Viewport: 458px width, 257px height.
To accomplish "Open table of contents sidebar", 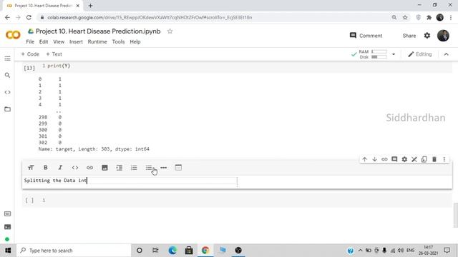I will 8,59.
